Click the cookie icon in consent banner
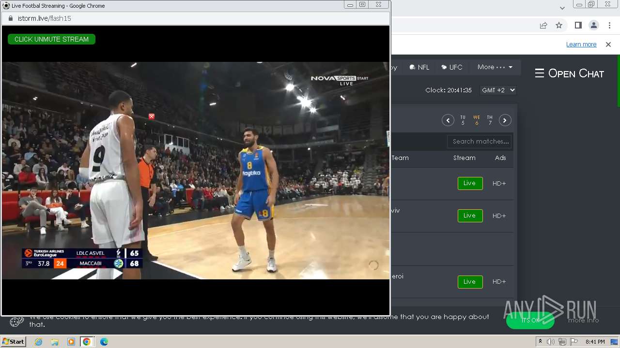This screenshot has width=620, height=348. pos(16,321)
